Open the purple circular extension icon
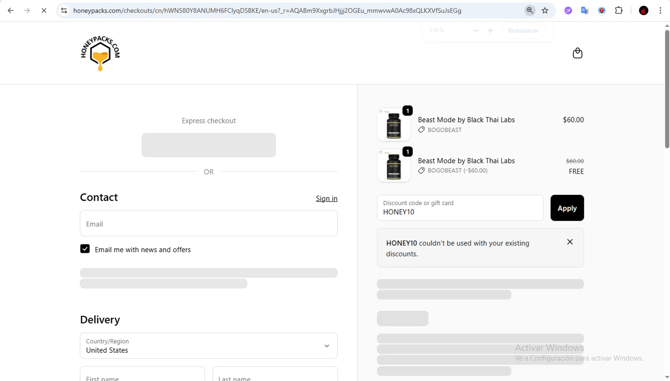This screenshot has width=670, height=381. click(x=568, y=10)
